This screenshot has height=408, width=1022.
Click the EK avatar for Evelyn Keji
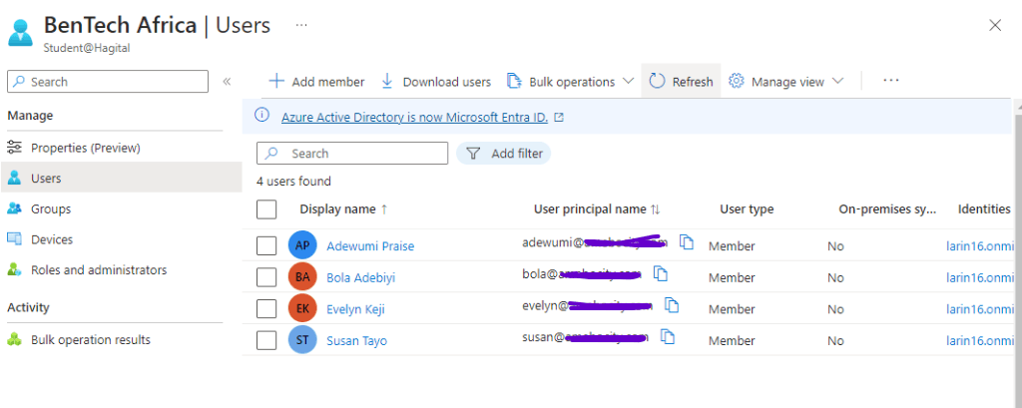(301, 308)
